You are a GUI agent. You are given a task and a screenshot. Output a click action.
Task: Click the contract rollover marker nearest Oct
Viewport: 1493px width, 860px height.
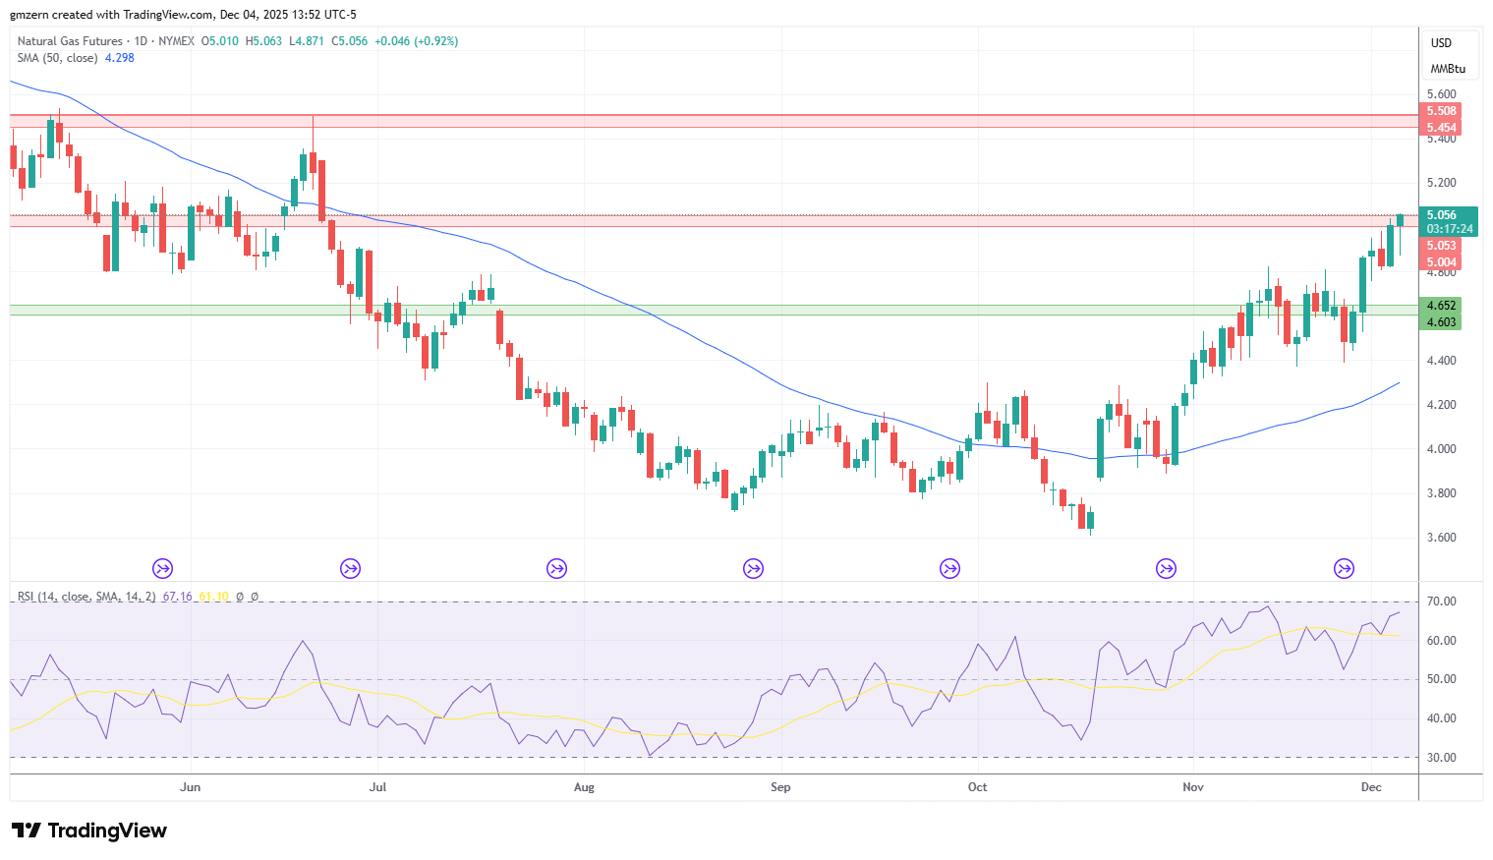coord(949,568)
